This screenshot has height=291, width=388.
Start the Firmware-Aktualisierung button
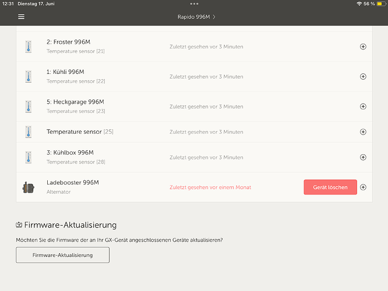coord(62,255)
